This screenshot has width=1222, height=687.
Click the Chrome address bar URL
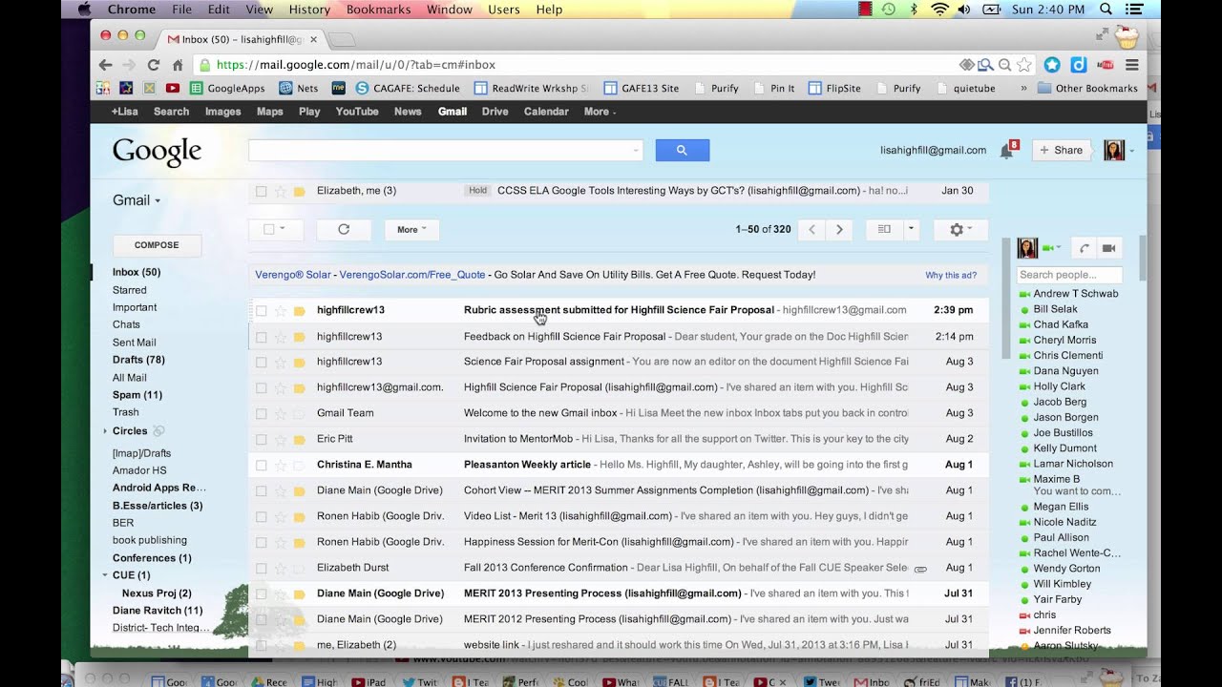(x=355, y=65)
